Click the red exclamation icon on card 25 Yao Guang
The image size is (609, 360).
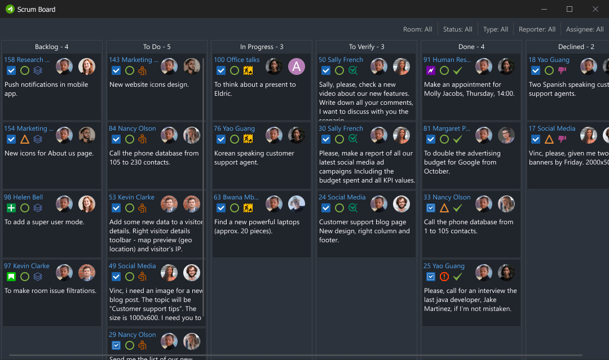[443, 277]
